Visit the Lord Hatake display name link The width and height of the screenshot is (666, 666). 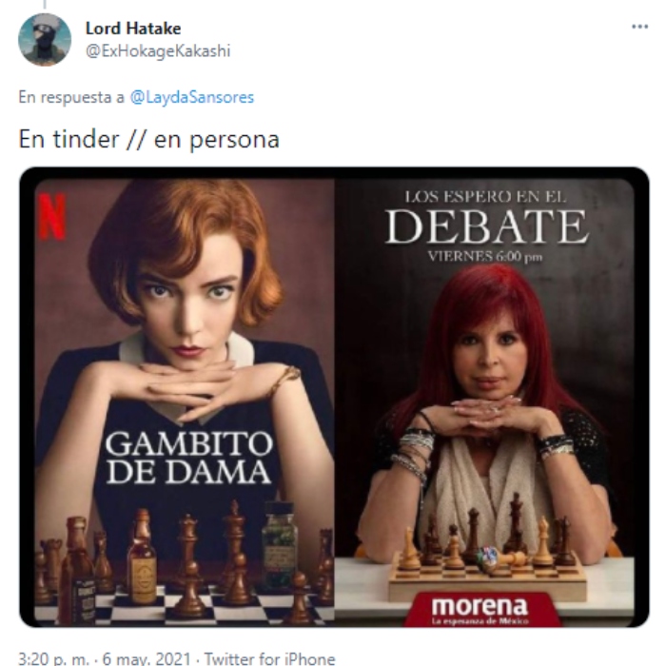pos(133,29)
